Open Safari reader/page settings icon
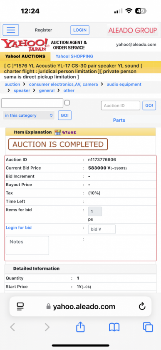 tap(20, 307)
